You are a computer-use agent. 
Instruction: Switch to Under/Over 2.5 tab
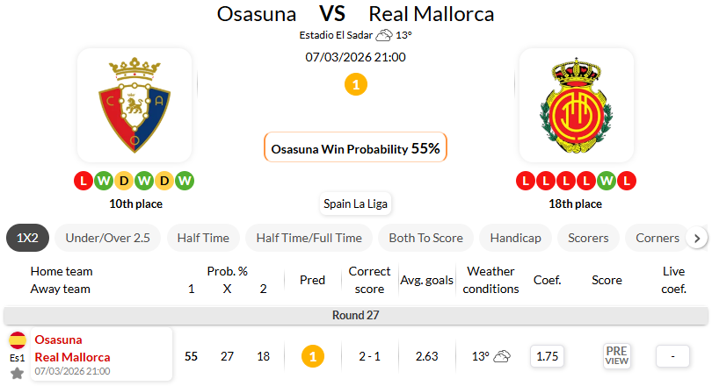[107, 238]
